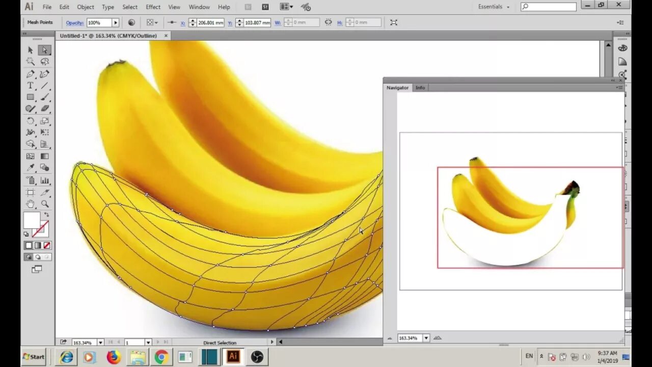Click the white Fill color box
652x367 pixels.
32,220
